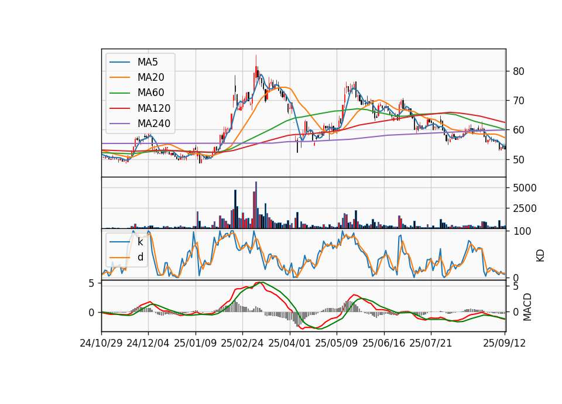Viewport: 562px width, 404px height.
Task: Click the orange MA20 legend line sample
Action: click(119, 77)
